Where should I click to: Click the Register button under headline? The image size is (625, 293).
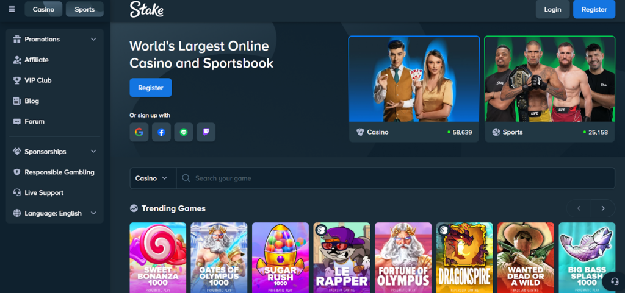[x=151, y=88]
